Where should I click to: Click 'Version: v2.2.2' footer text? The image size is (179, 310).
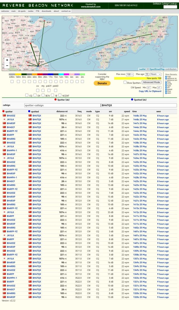8,300
